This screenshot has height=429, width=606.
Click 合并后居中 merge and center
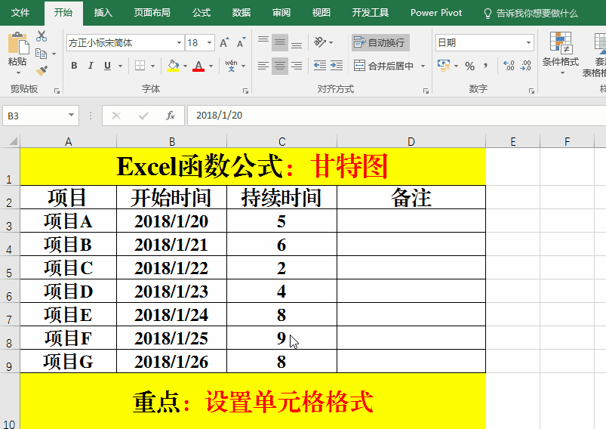click(x=383, y=66)
